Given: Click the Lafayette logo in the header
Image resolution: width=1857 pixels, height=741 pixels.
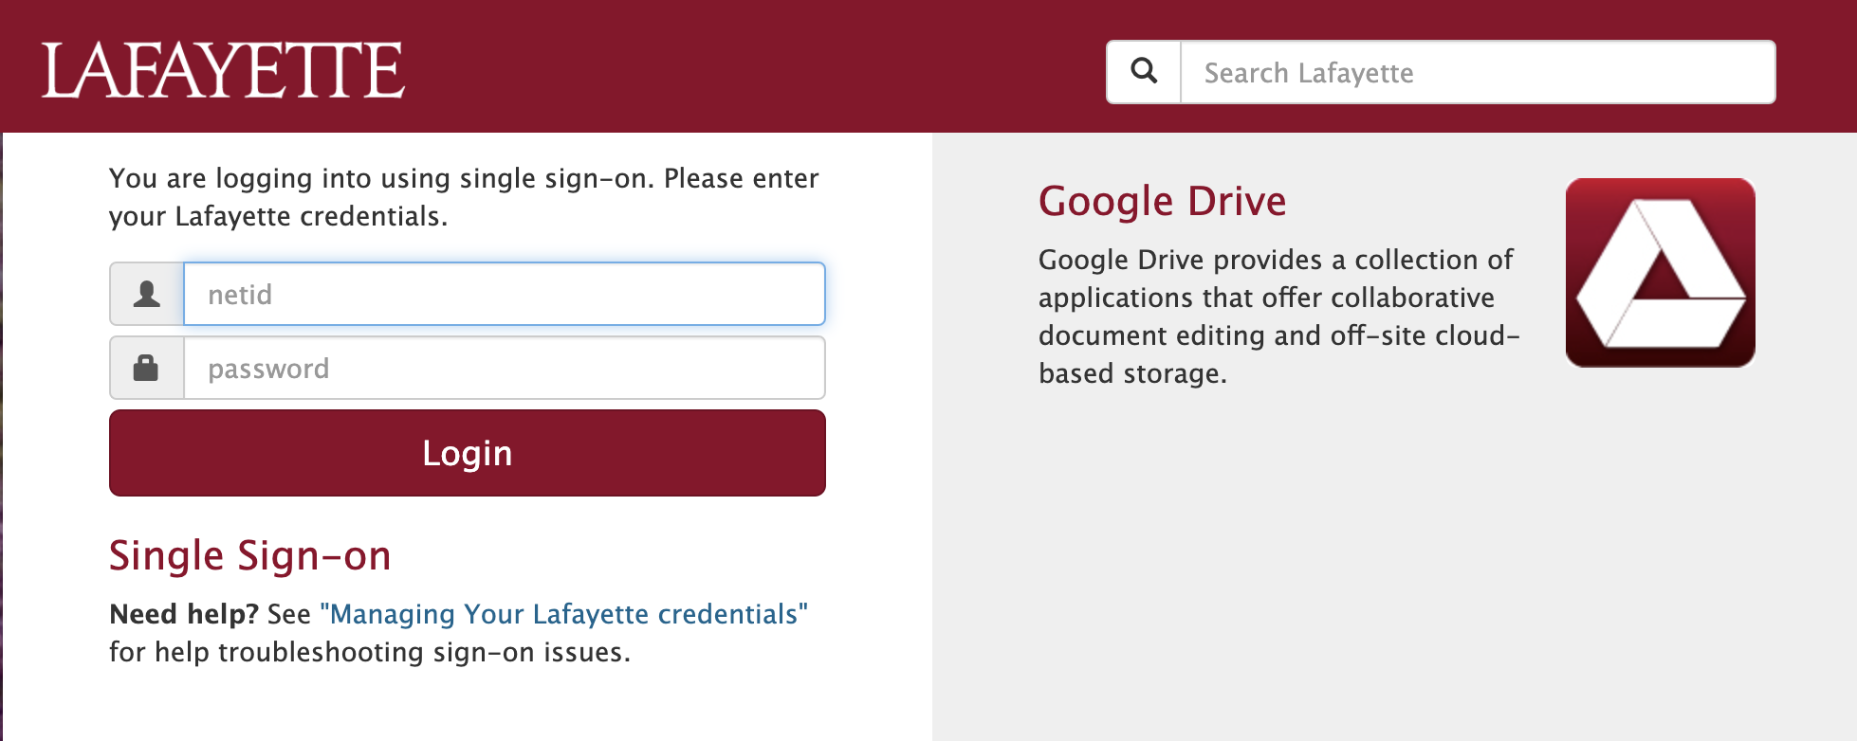Looking at the screenshot, I should coord(224,70).
